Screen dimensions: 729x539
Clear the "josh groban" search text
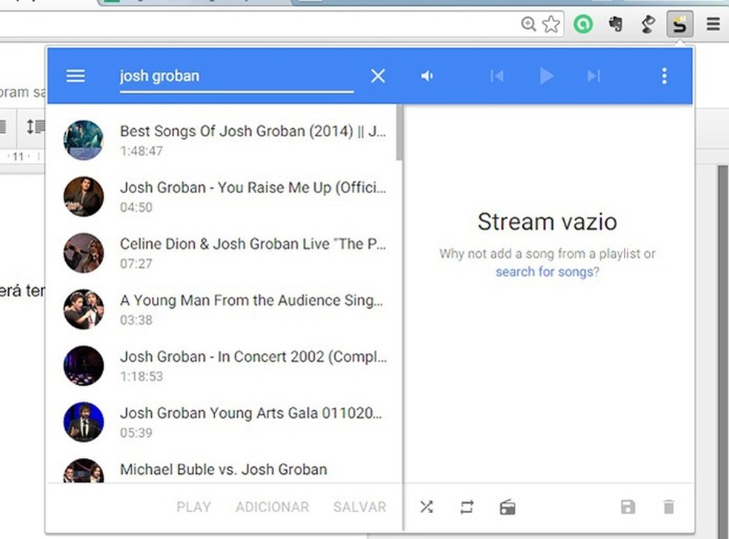[378, 76]
